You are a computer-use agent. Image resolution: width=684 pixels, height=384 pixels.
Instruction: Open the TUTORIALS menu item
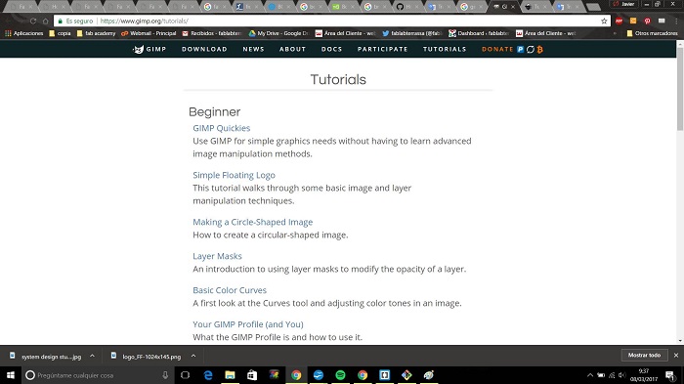click(x=445, y=49)
